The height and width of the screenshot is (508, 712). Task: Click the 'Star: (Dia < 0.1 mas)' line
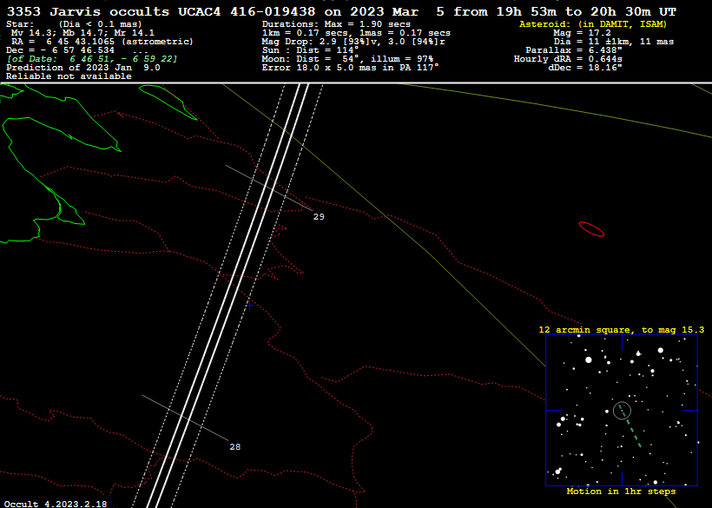tap(74, 24)
